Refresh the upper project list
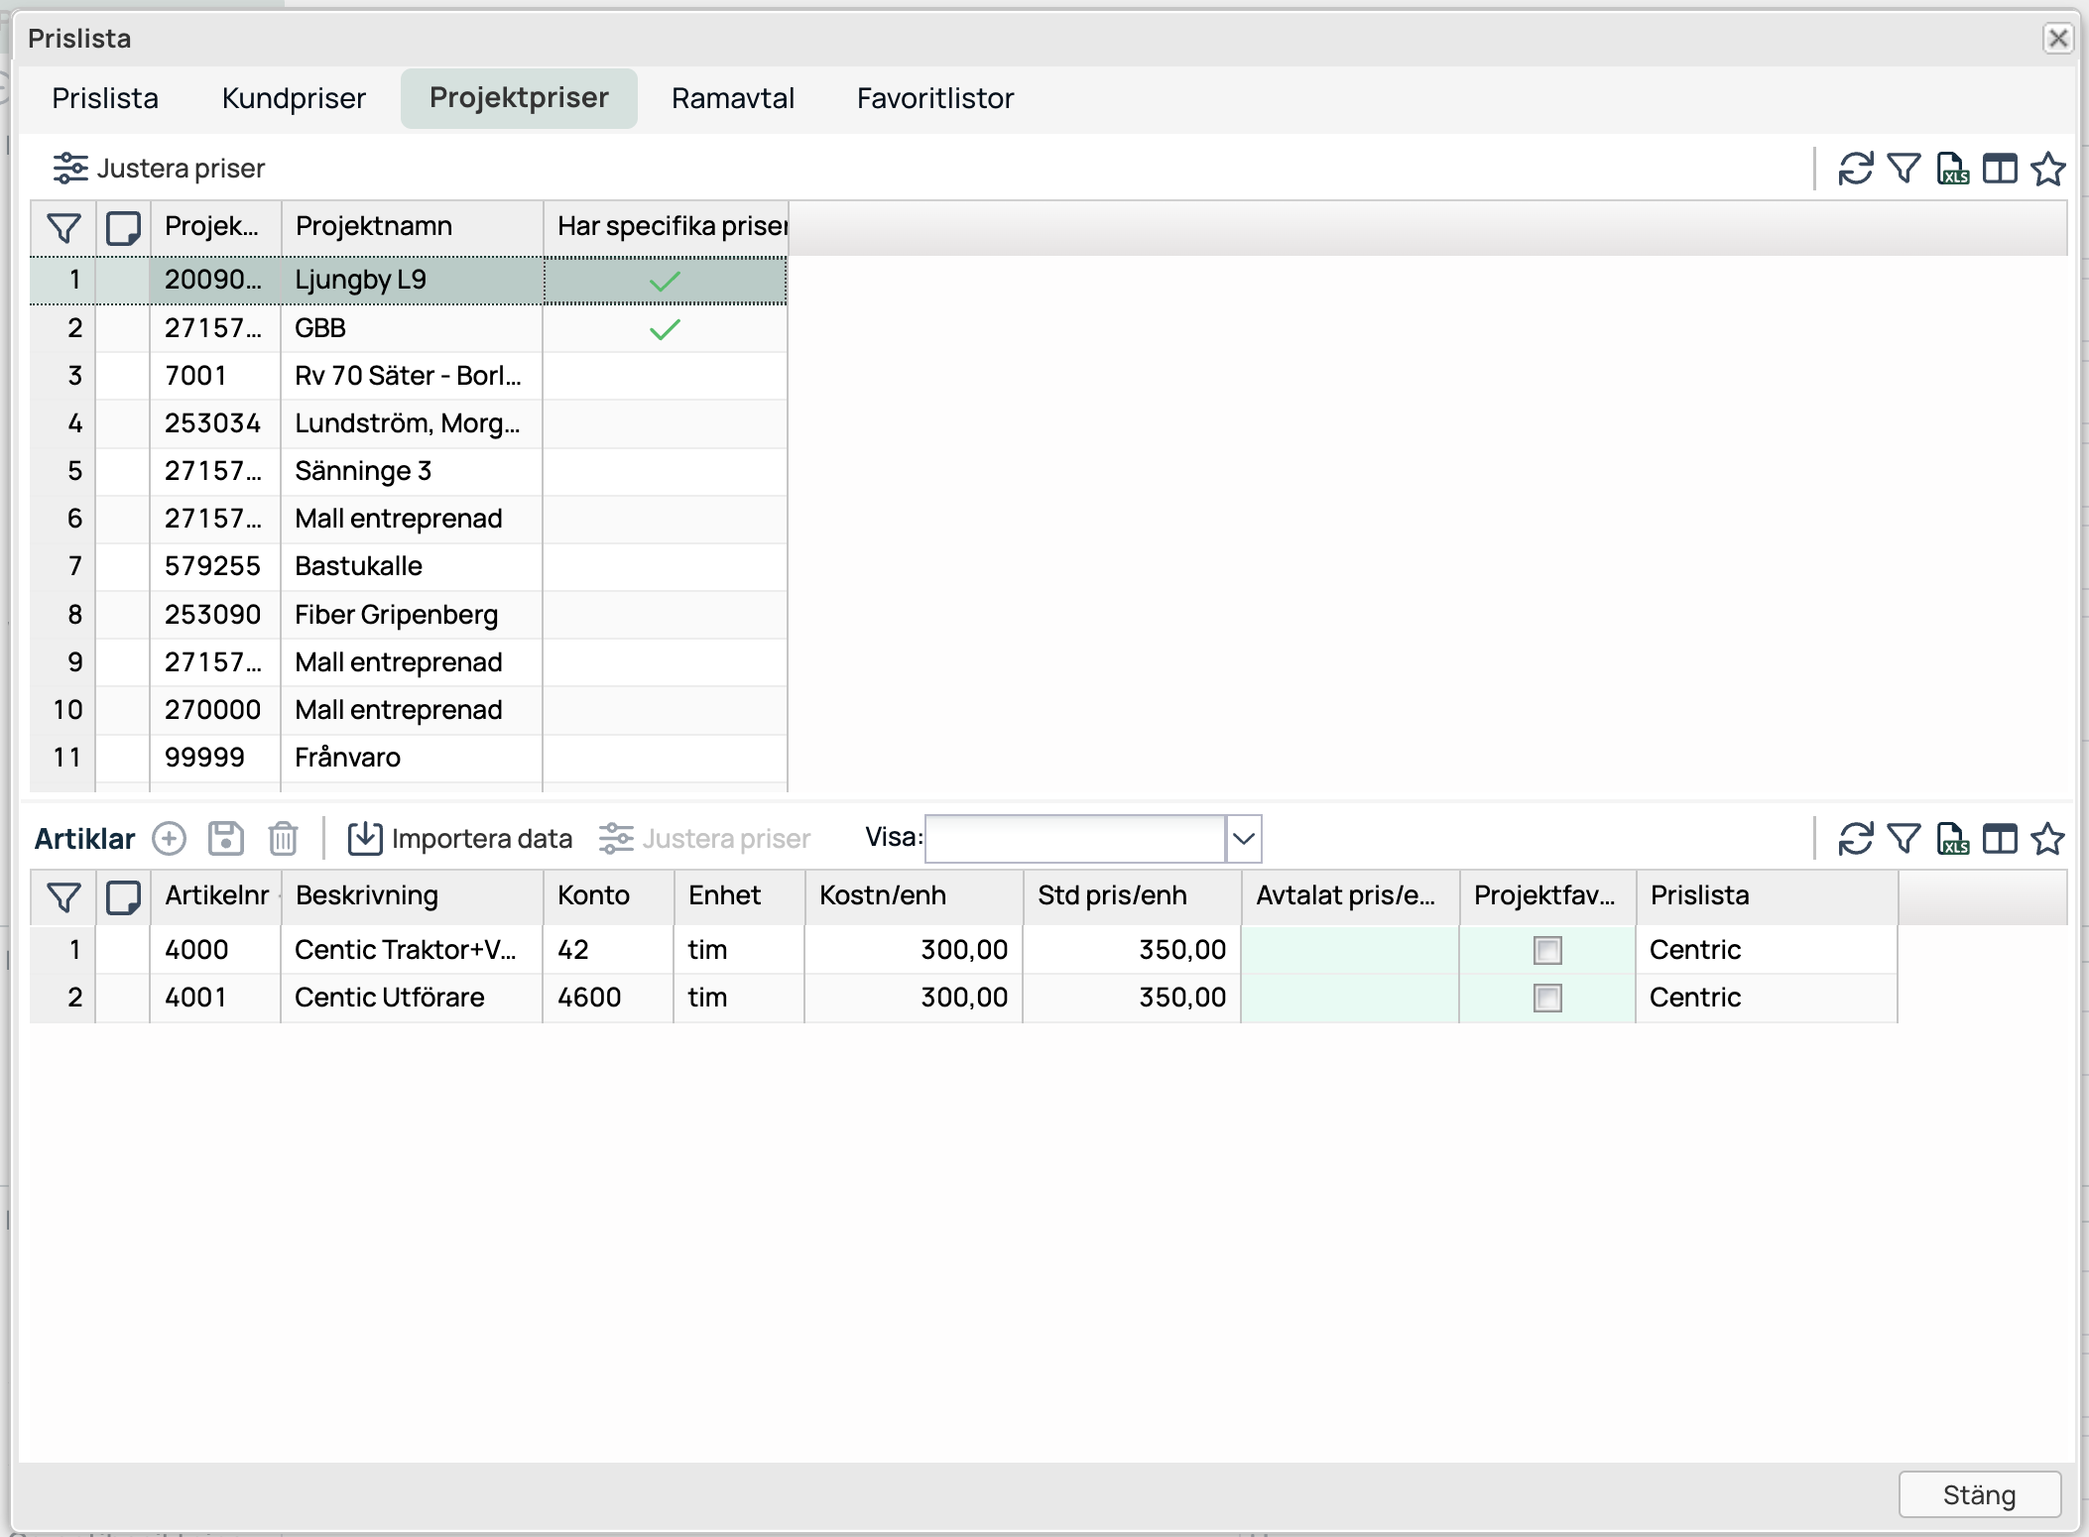This screenshot has height=1537, width=2089. point(1855,169)
